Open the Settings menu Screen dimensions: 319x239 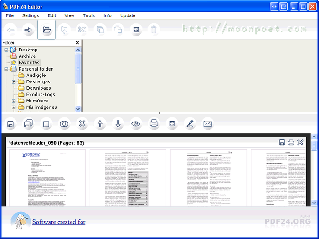[x=31, y=15]
